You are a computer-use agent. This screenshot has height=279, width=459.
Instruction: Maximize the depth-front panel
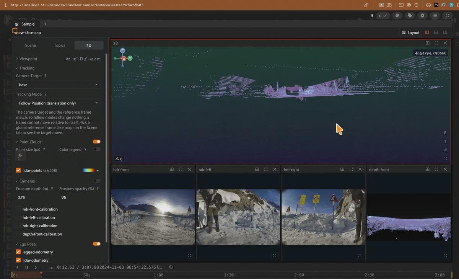[436, 169]
